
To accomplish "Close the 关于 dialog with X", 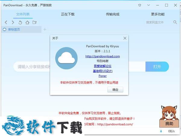I will pos(125,38).
